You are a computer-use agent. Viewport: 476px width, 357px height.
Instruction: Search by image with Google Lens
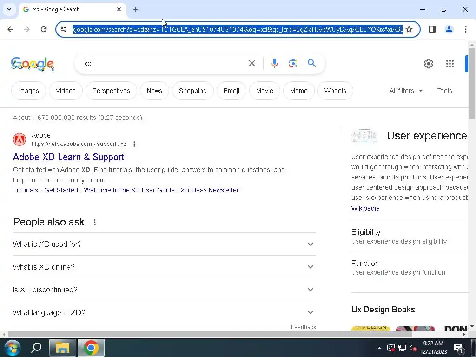point(293,63)
